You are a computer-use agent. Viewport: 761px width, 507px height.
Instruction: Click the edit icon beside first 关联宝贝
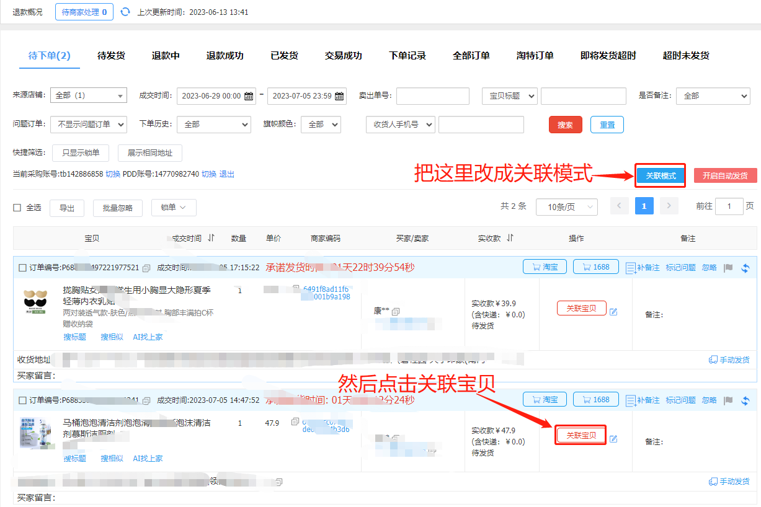pyautogui.click(x=613, y=311)
